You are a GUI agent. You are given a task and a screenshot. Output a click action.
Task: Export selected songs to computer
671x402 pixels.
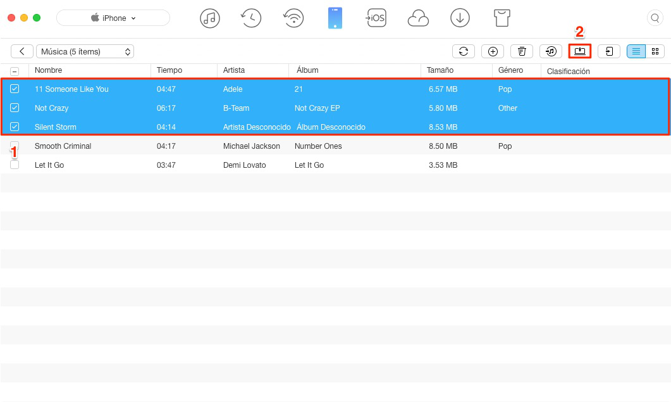(580, 51)
